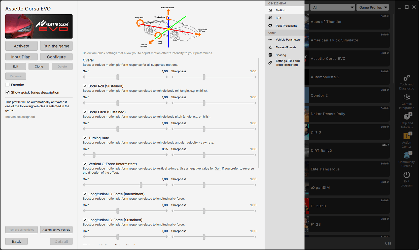Select the Motion tab

[285, 10]
